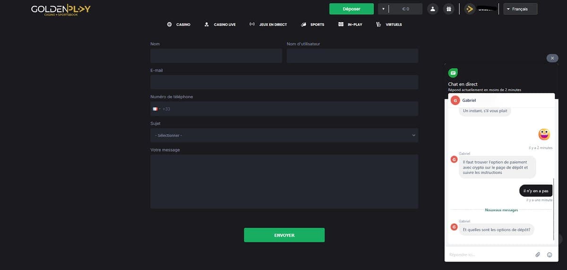Click the Sports menu icon

pyautogui.click(x=304, y=25)
